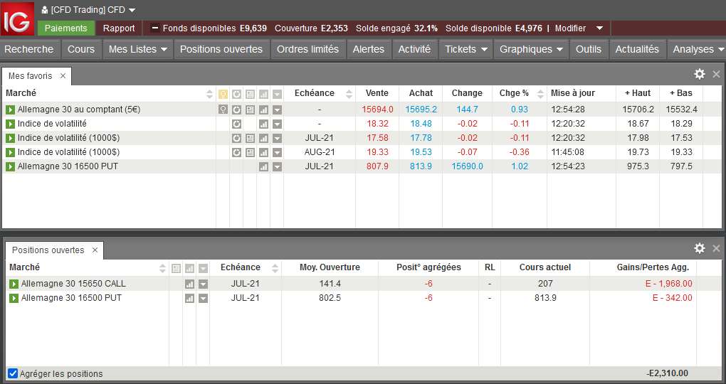Viewport: 726px width, 384px height.
Task: Open chart for plain Indice de volatilité
Action: (263, 124)
